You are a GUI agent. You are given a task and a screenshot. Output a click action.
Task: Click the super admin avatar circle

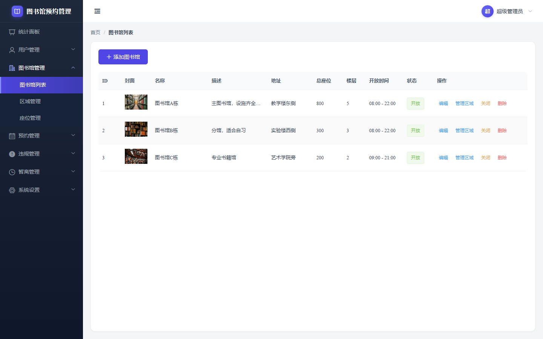tap(488, 11)
